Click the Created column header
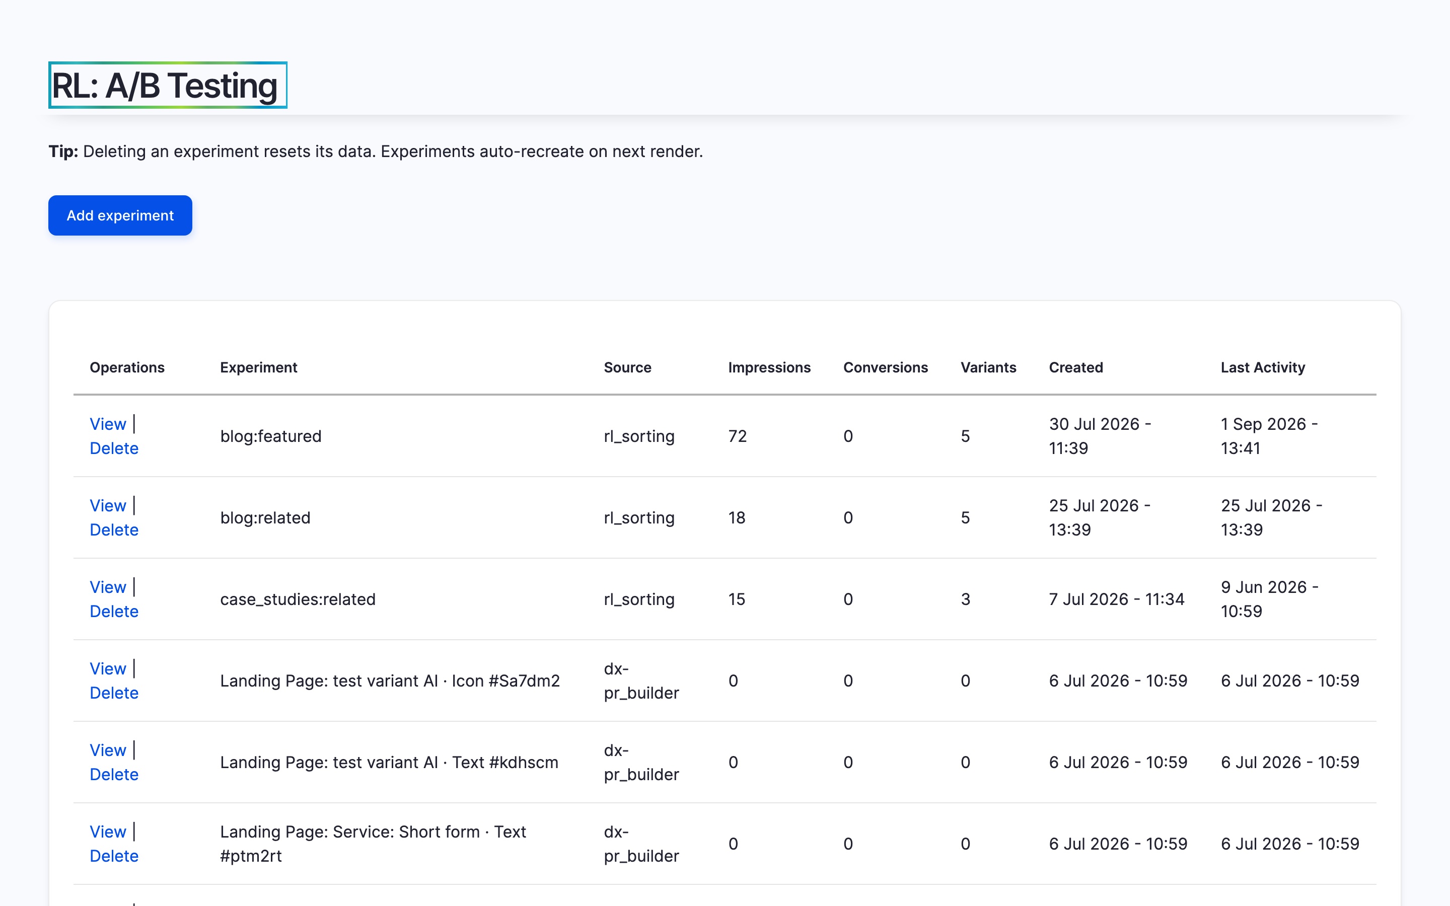1450x906 pixels. (x=1076, y=367)
